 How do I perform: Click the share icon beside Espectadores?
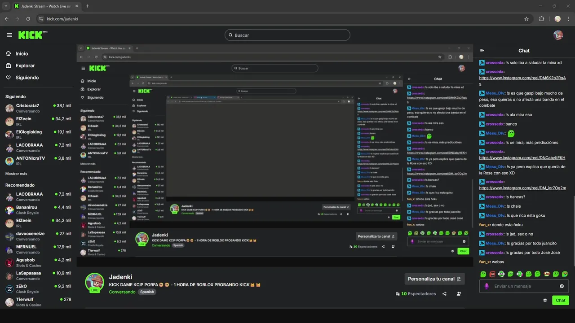click(444, 294)
